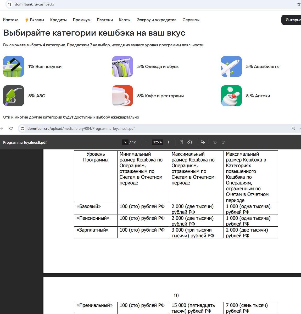301x314 pixels.
Task: Rotate the PDF document counterclockwise
Action: pyautogui.click(x=190, y=142)
